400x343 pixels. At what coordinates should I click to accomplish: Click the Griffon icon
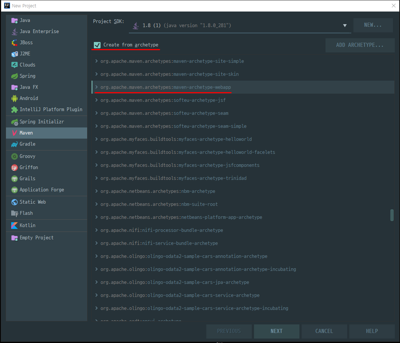[x=15, y=168]
